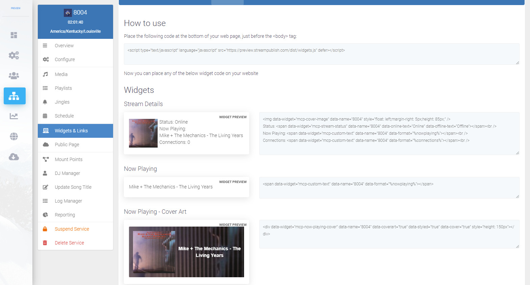The height and width of the screenshot is (285, 530).
Task: Click the Reporting pie chart icon
Action: 45,215
